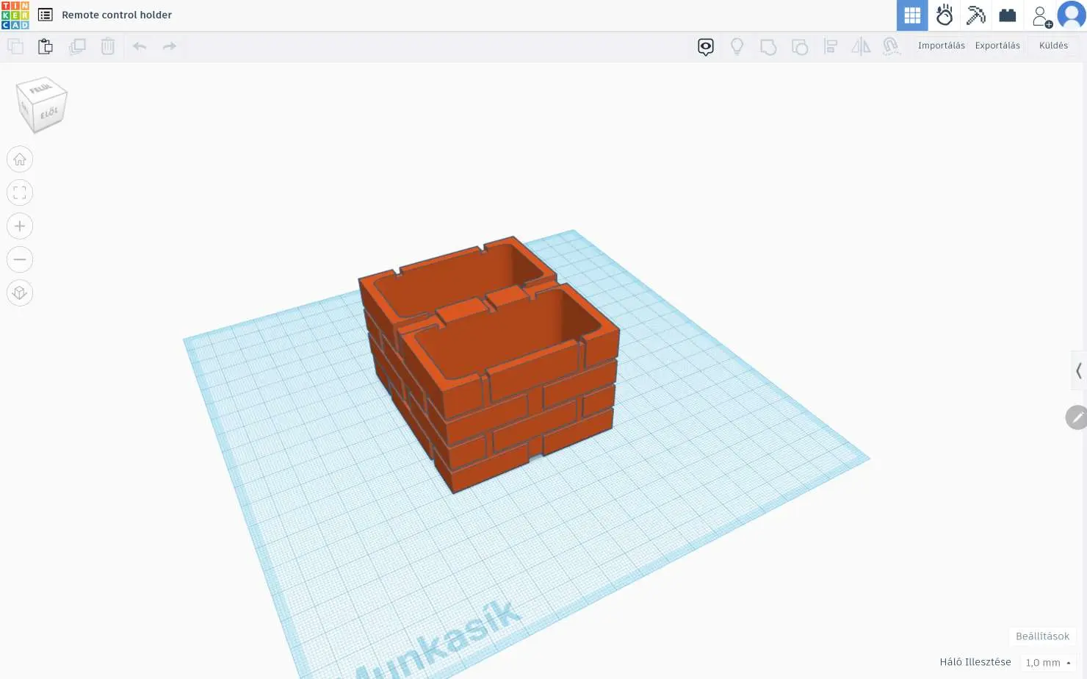This screenshot has width=1087, height=679.
Task: Toggle the Show all hidden objects lightbulb
Action: pyautogui.click(x=737, y=46)
